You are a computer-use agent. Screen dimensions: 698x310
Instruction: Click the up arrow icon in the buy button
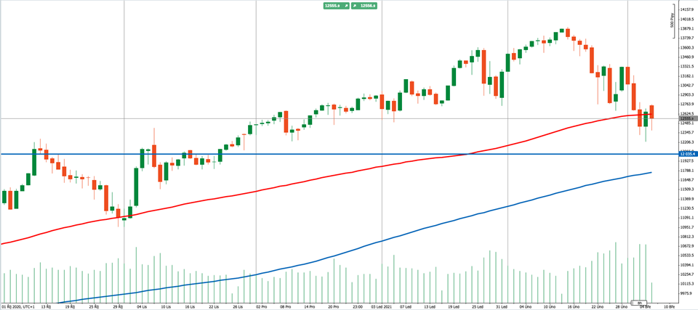[x=355, y=6]
